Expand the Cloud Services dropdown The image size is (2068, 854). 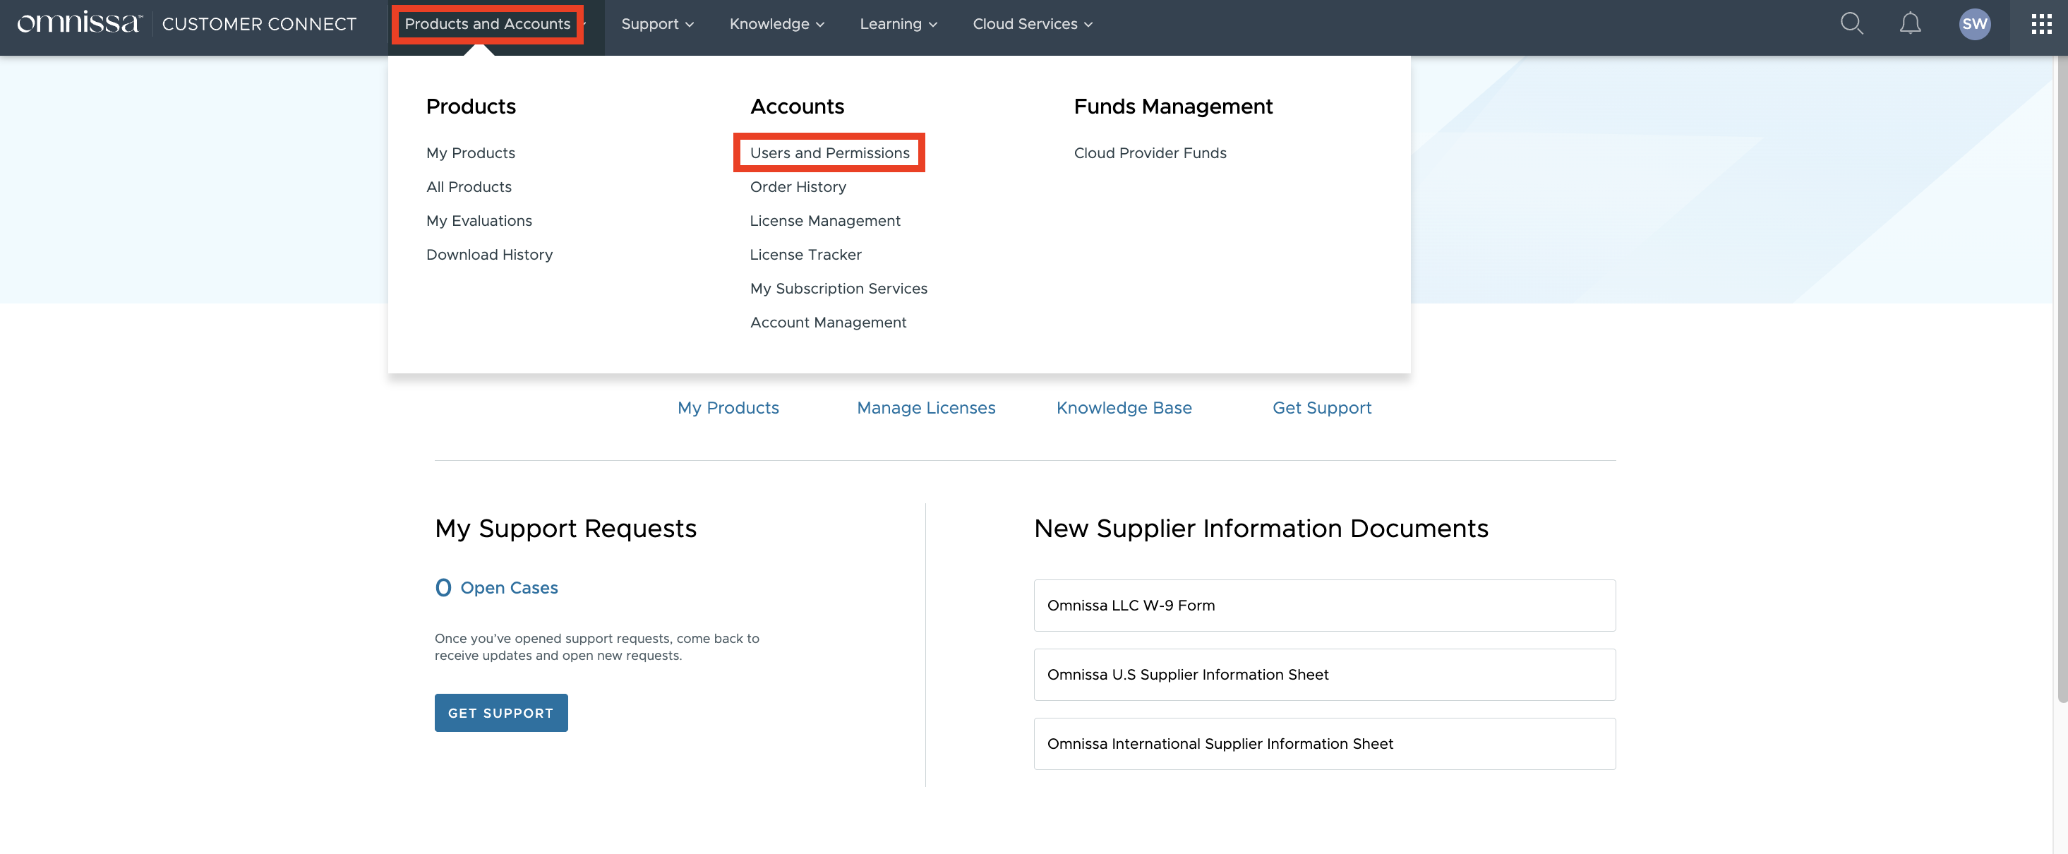(1032, 24)
